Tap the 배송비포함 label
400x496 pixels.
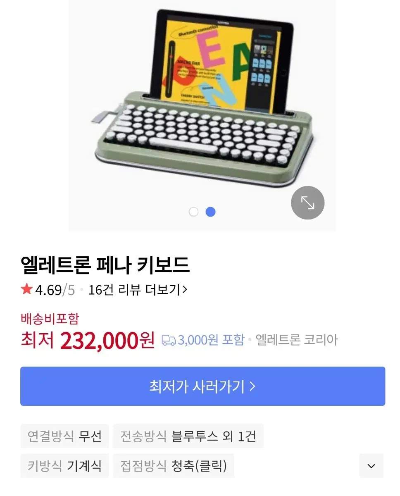pyautogui.click(x=50, y=318)
